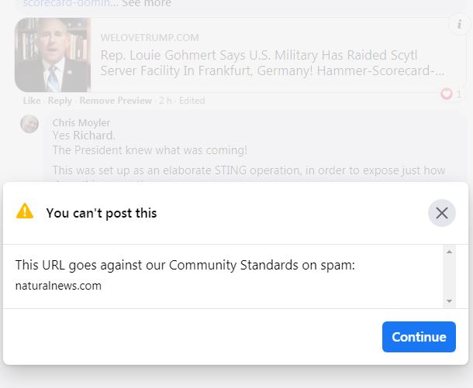The image size is (473, 388).
Task: Expand the post with See more
Action: pos(147,4)
